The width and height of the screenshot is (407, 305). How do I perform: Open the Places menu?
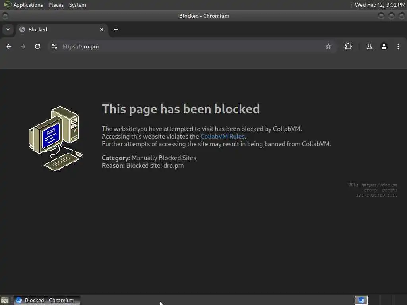tap(56, 5)
